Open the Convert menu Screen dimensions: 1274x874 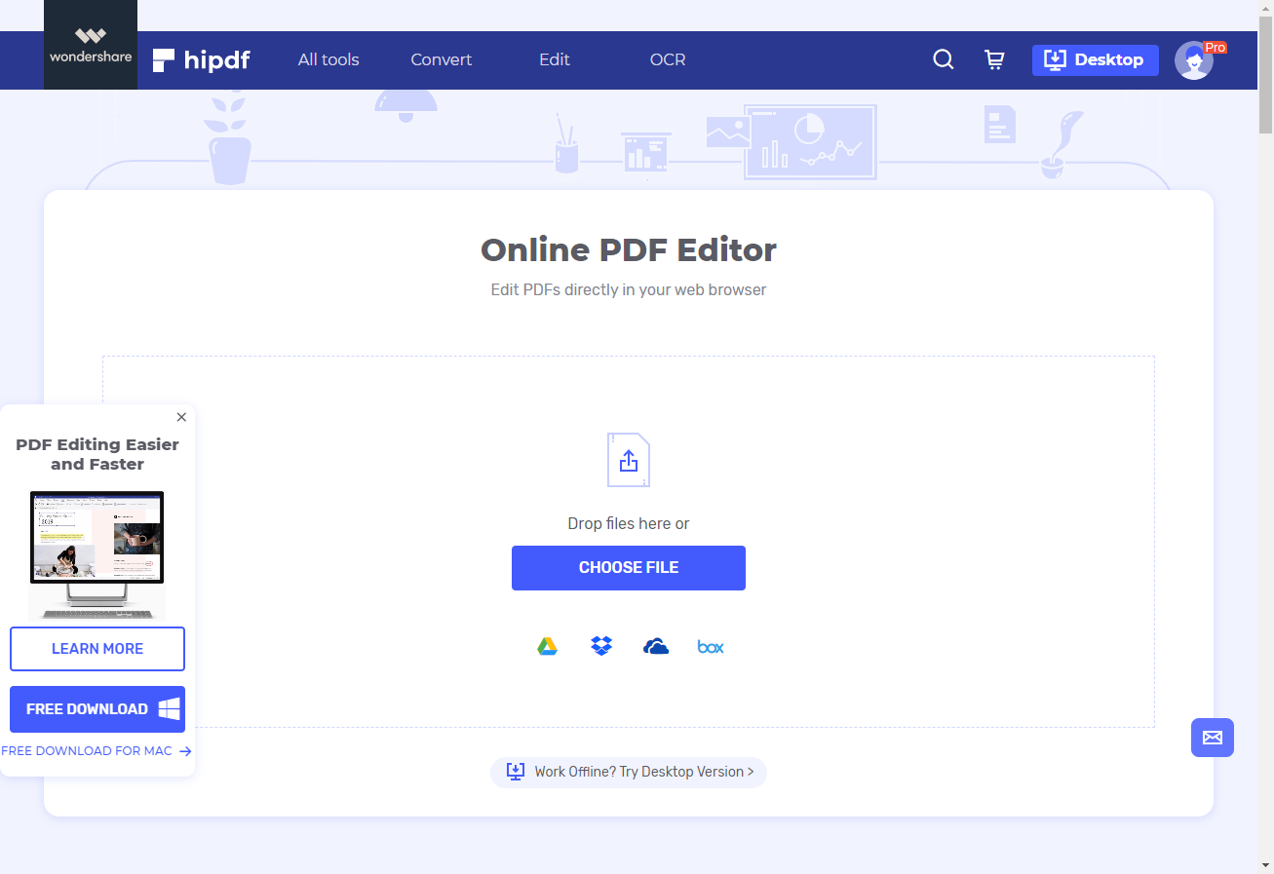click(442, 59)
